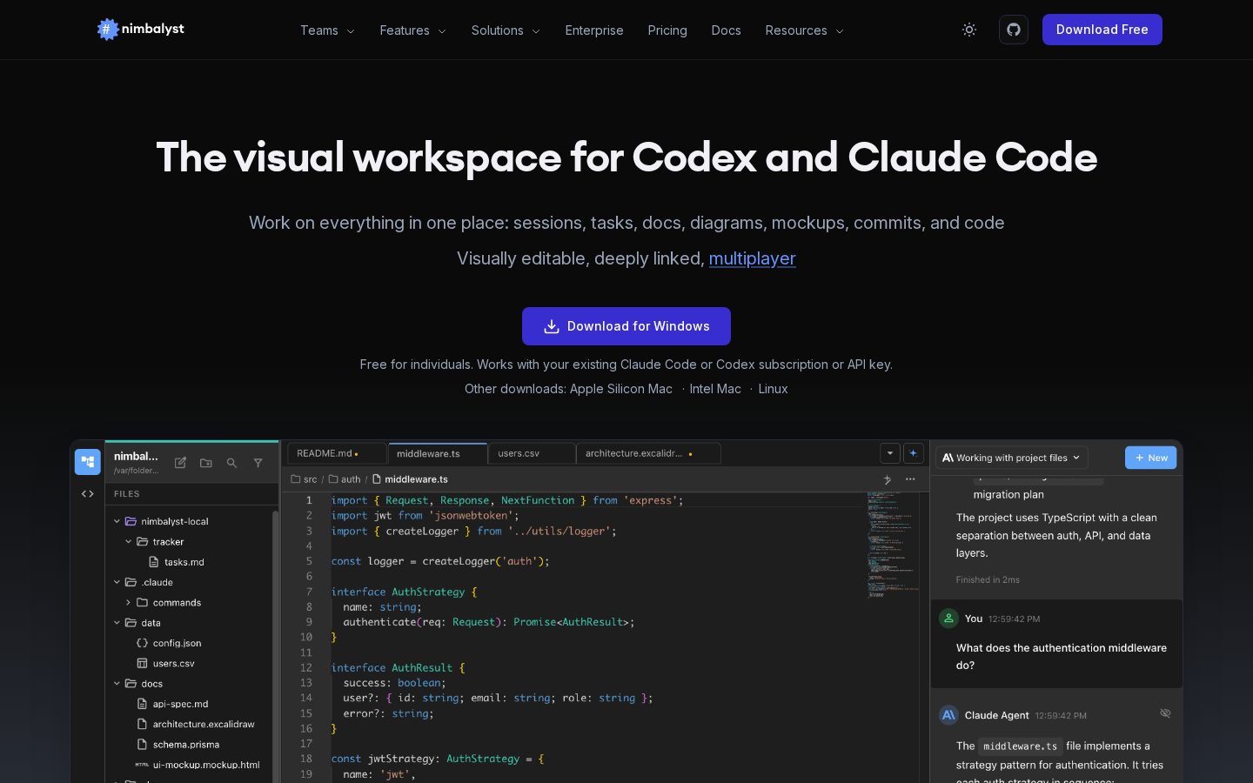
Task: Open the Teams dropdown menu
Action: (327, 30)
